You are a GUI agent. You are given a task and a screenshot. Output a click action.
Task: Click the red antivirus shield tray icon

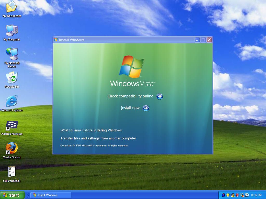click(x=237, y=195)
